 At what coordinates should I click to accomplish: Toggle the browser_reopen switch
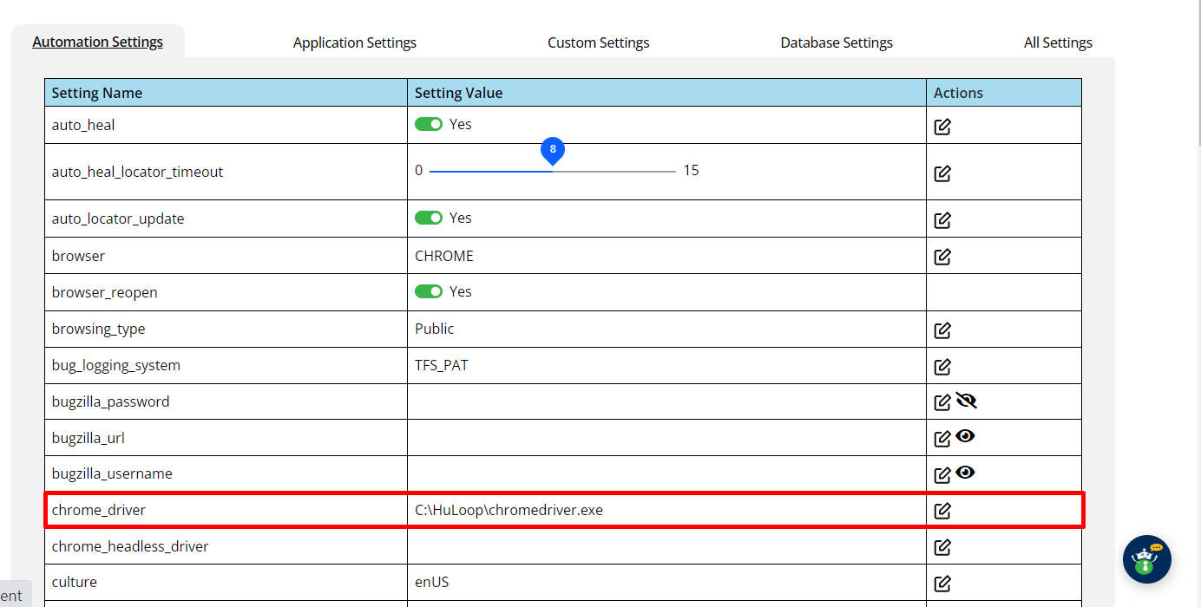(x=429, y=291)
